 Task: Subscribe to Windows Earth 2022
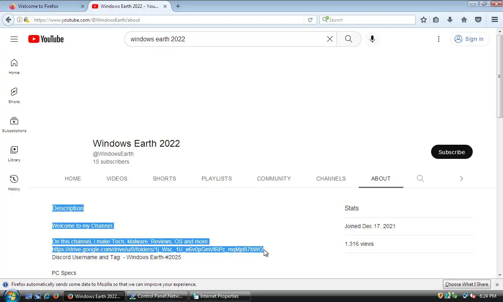tap(452, 152)
